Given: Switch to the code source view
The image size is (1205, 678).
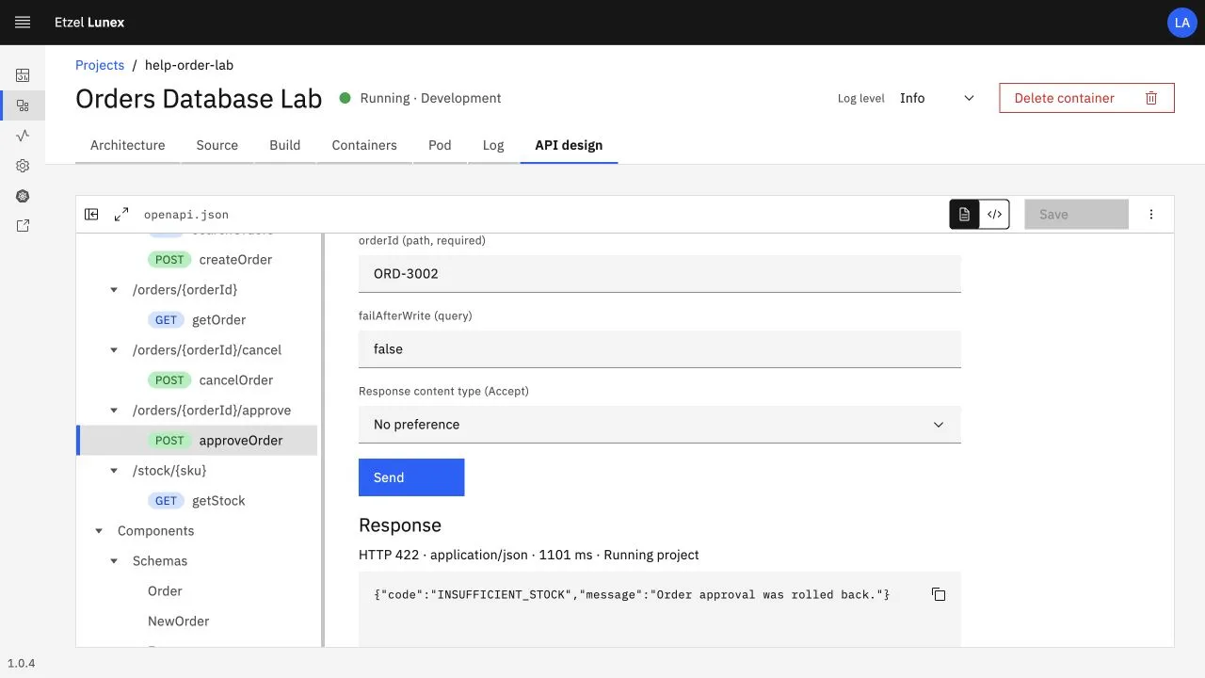Looking at the screenshot, I should [994, 215].
